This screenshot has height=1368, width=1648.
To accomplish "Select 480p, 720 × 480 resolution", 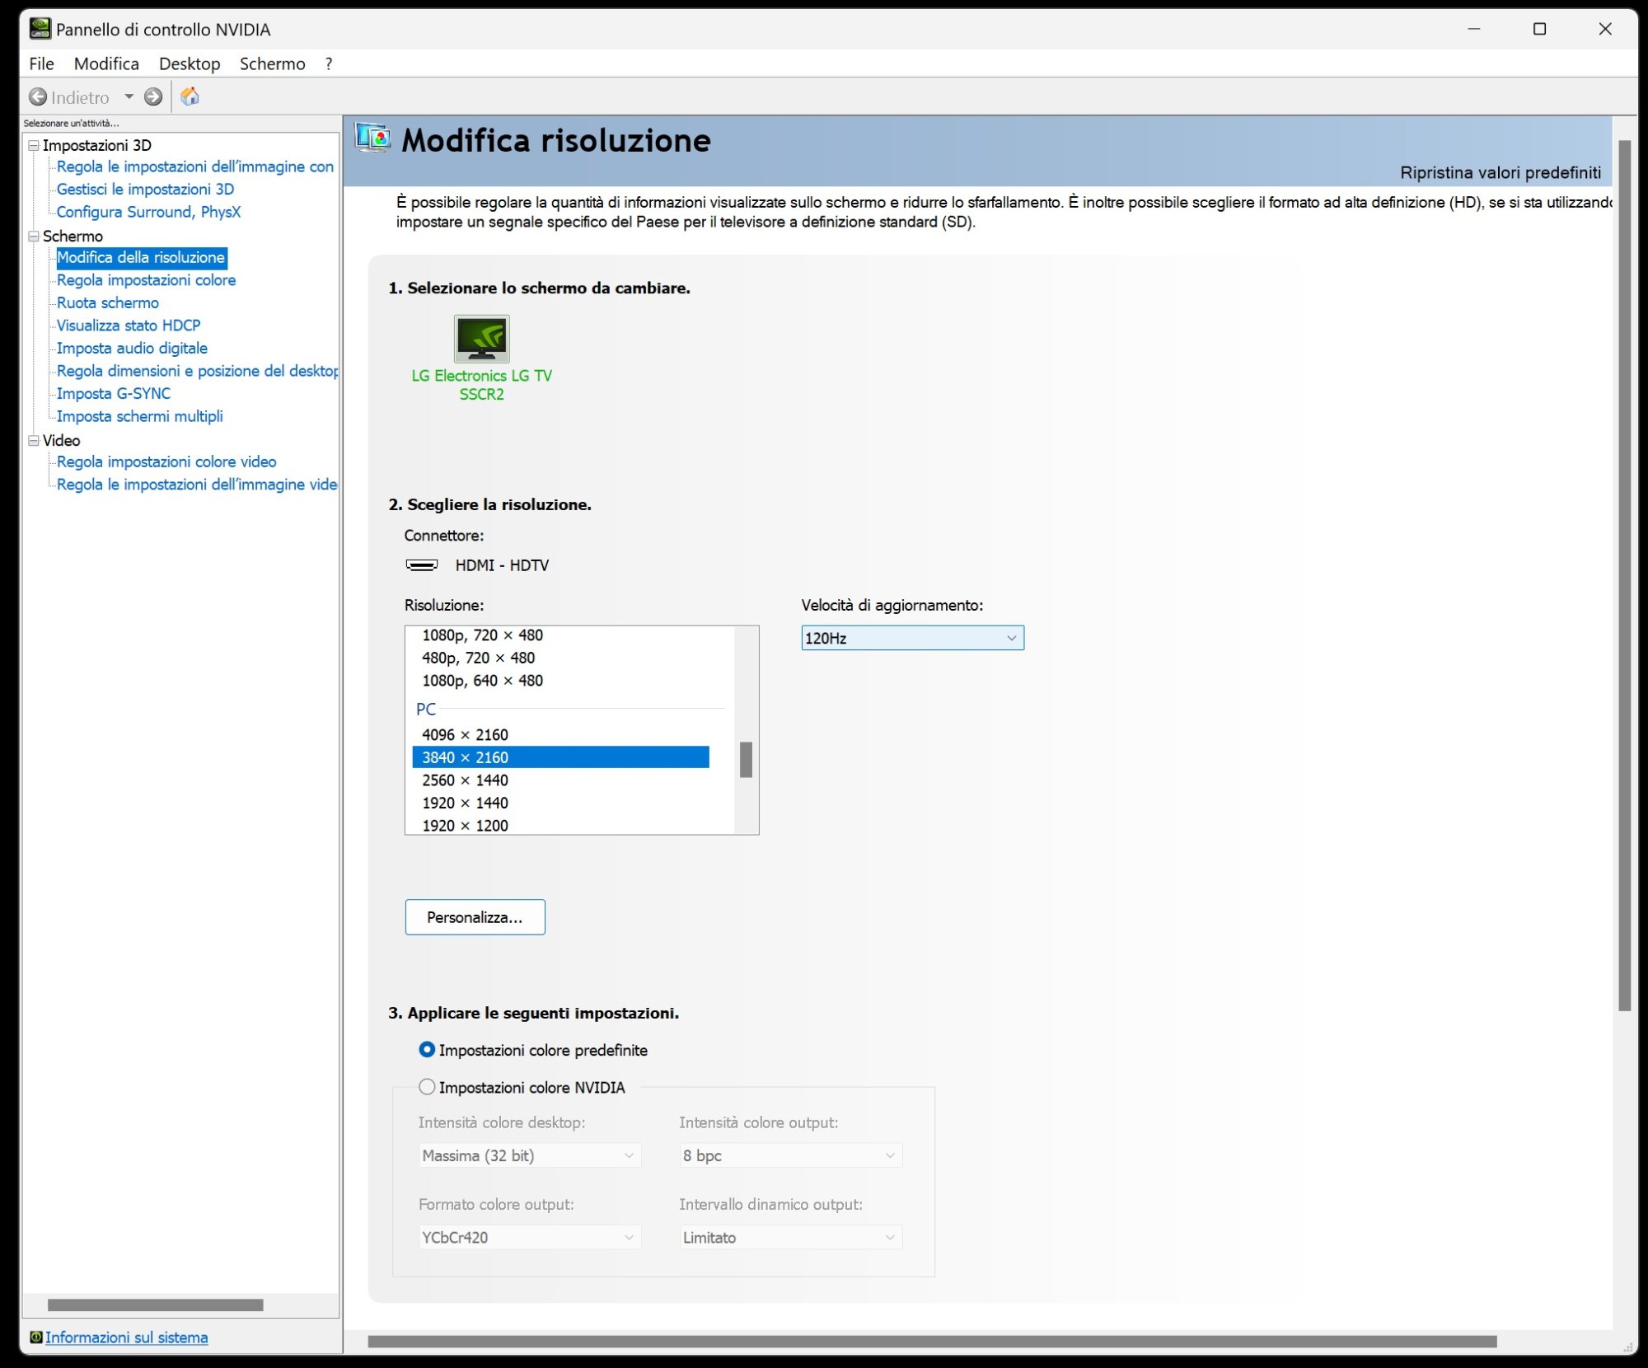I will (560, 658).
